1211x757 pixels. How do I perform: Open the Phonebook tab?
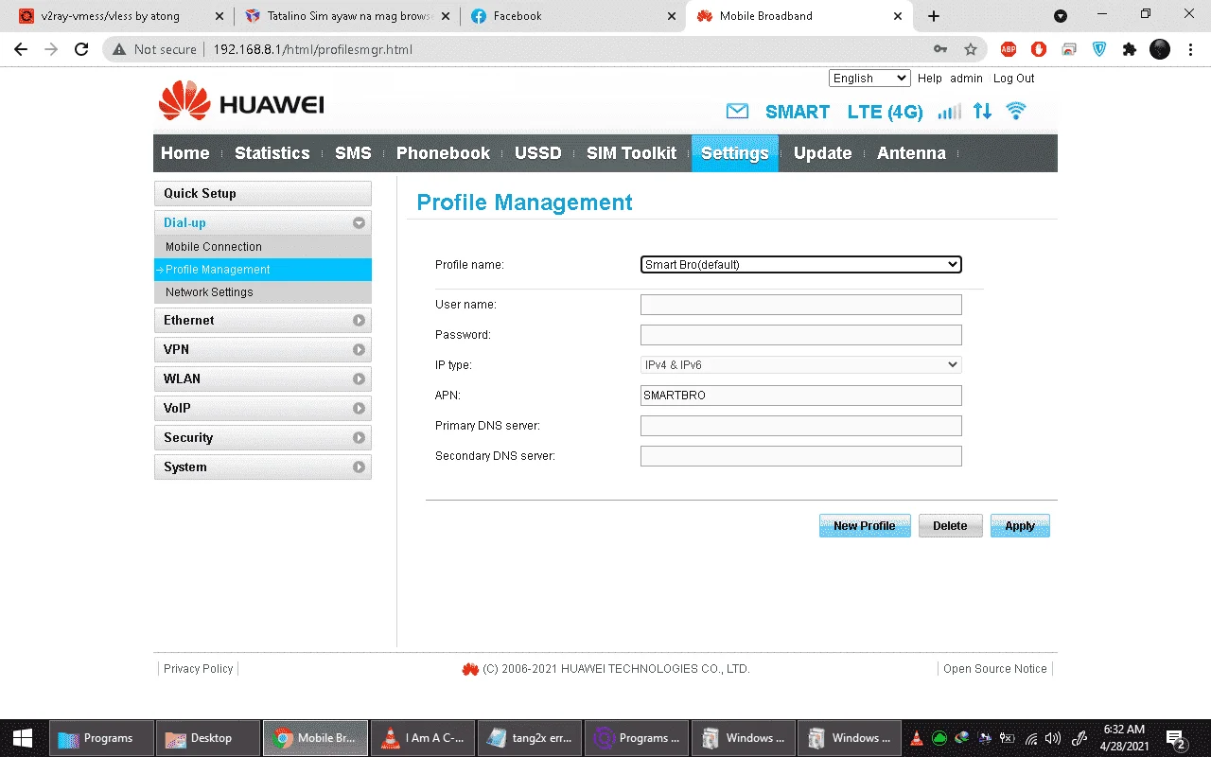tap(443, 153)
